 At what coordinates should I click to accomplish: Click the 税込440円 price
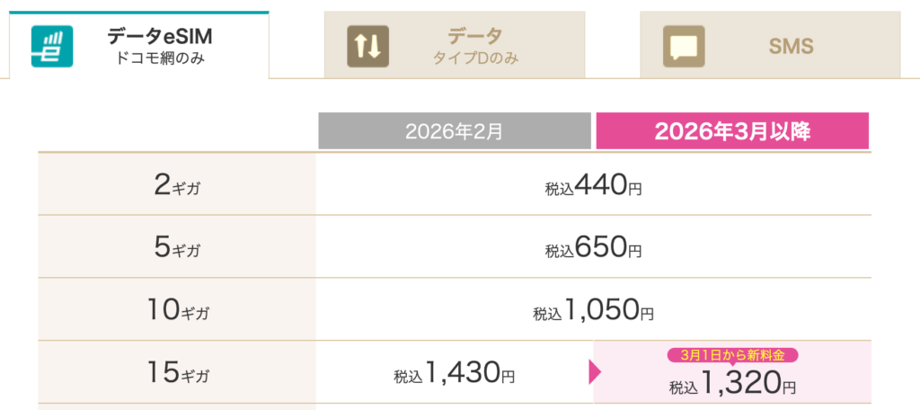point(593,186)
